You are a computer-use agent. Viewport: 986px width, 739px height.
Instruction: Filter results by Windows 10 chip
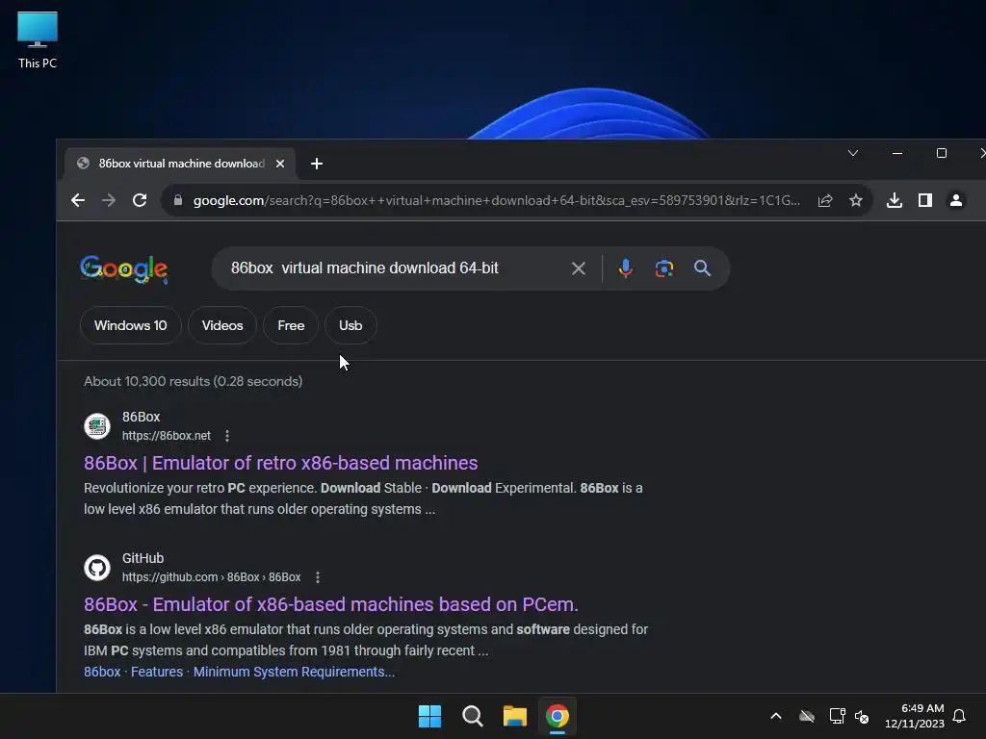131,325
